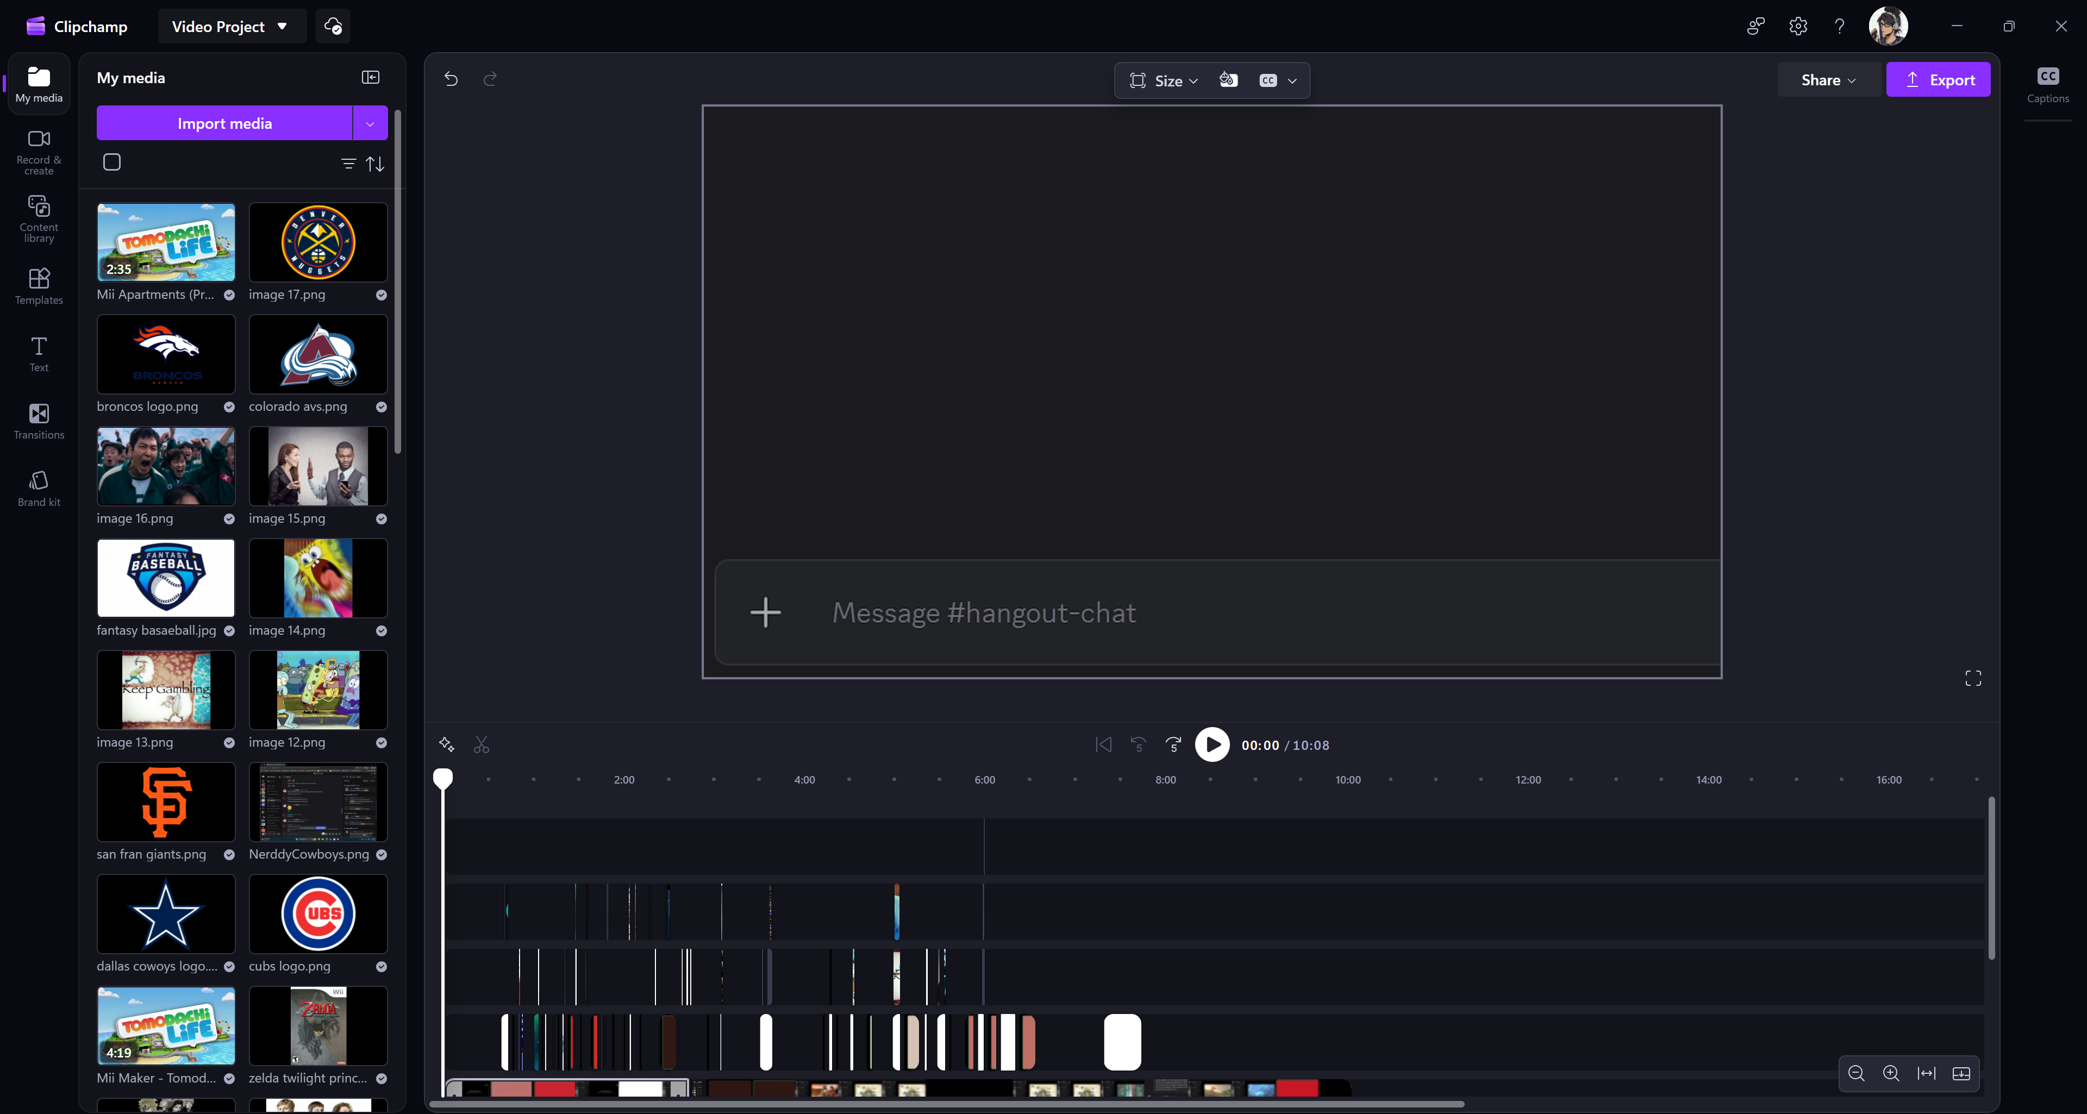Select the image 17.png Nuggets thumbnail
The image size is (2087, 1114).
point(318,242)
